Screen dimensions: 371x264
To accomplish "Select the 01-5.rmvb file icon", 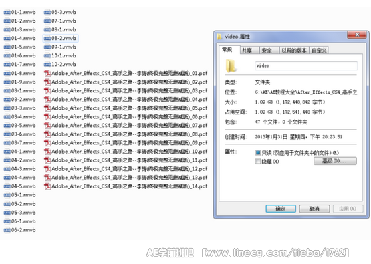I will coord(7,47).
